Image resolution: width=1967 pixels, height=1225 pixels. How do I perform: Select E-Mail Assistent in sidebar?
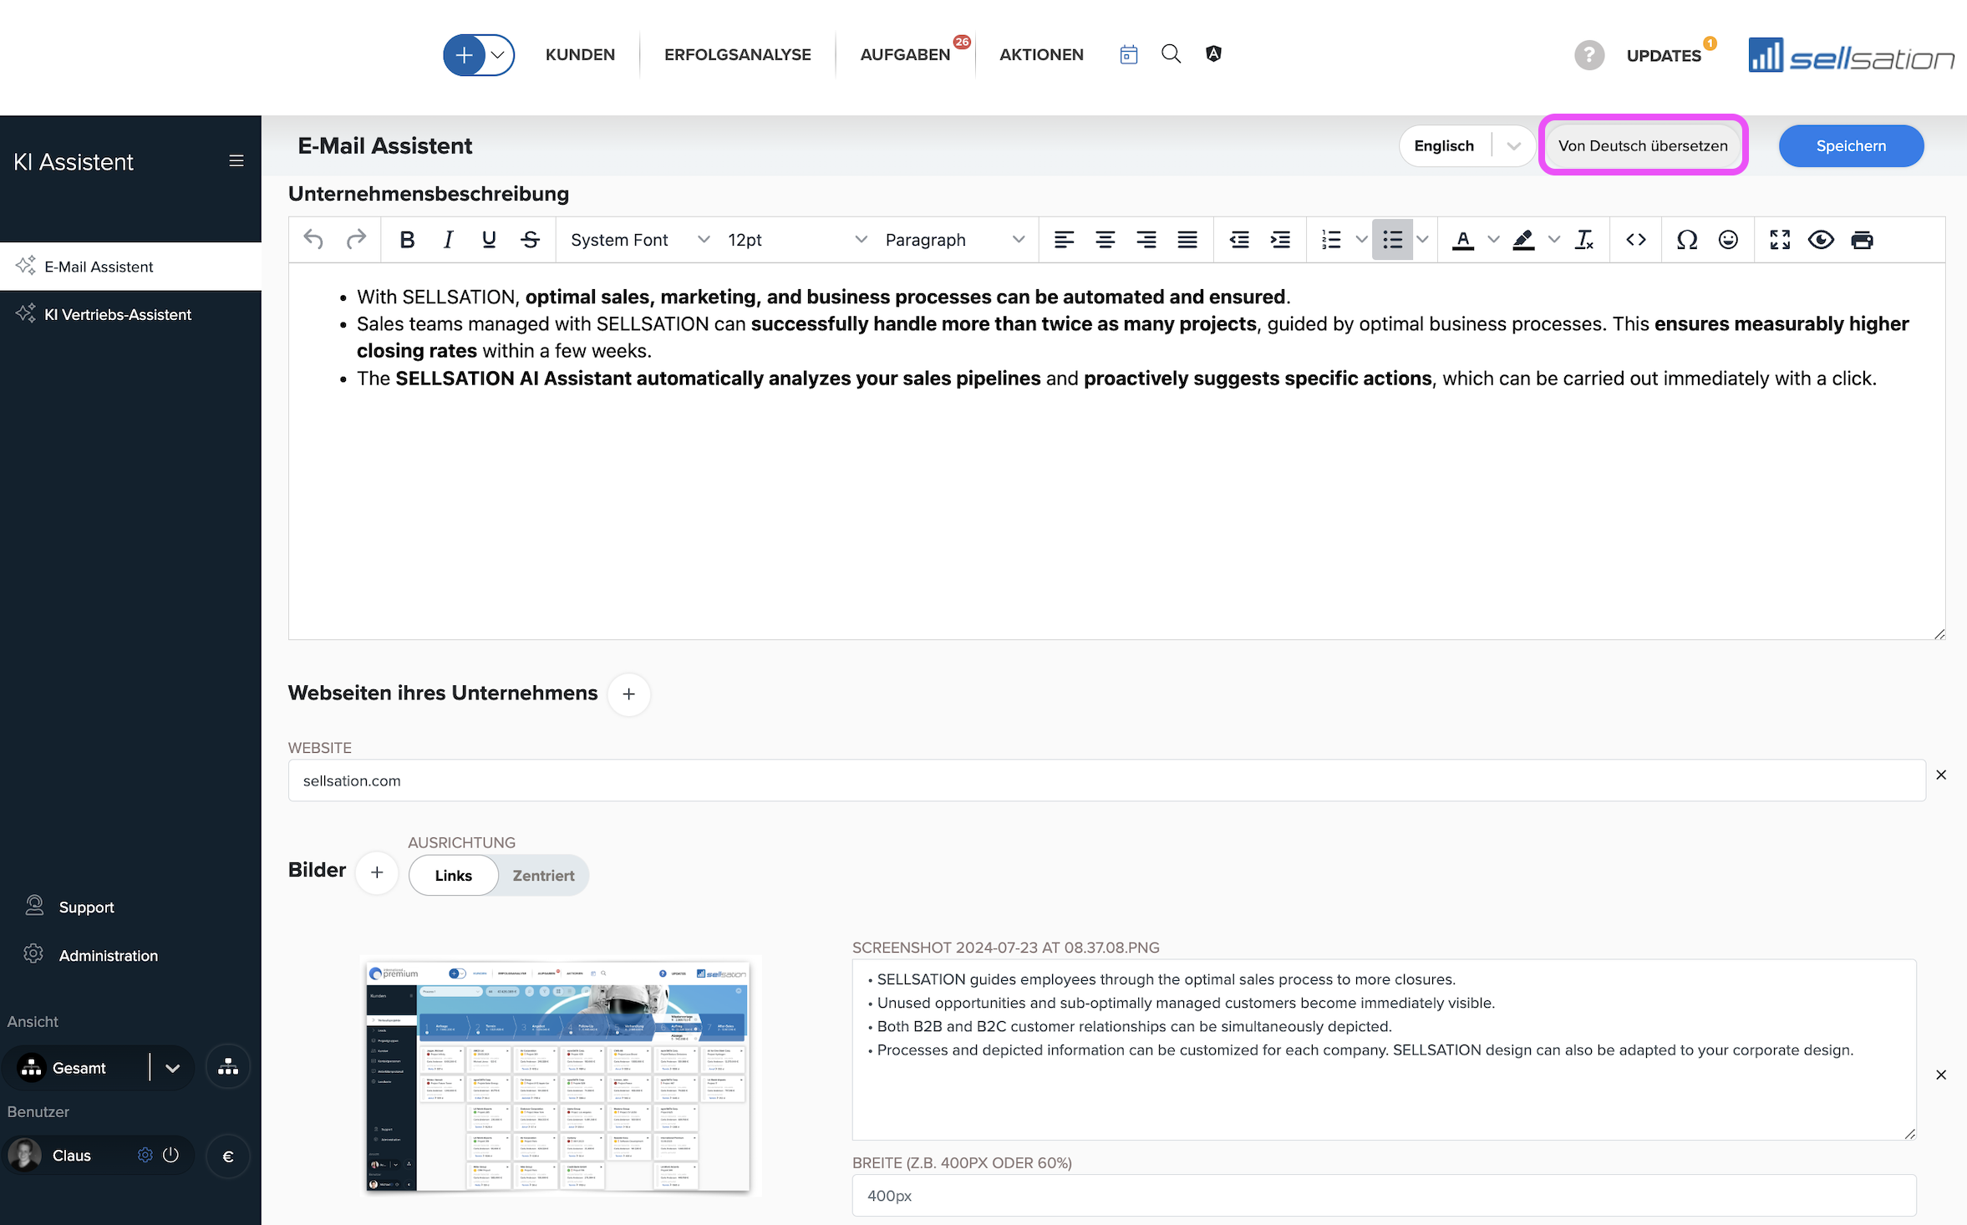pos(130,267)
